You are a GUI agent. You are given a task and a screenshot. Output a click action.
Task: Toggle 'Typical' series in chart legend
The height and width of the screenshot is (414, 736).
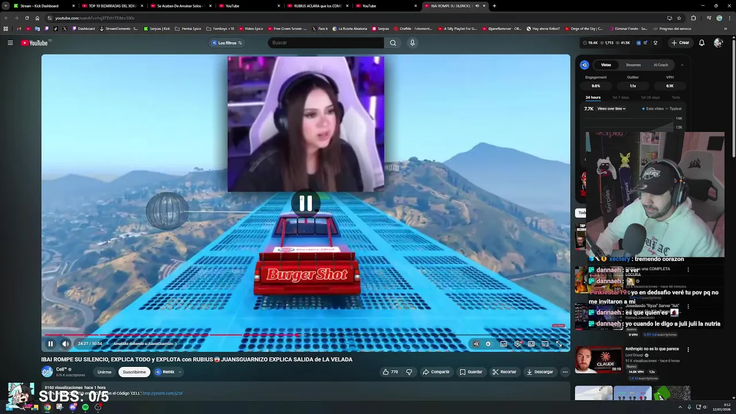[x=673, y=109]
